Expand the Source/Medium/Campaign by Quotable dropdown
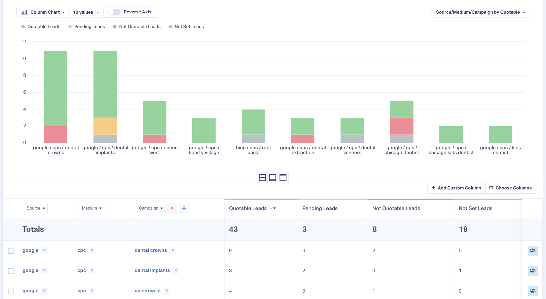Viewport: 546px width, 299px height. pos(480,12)
